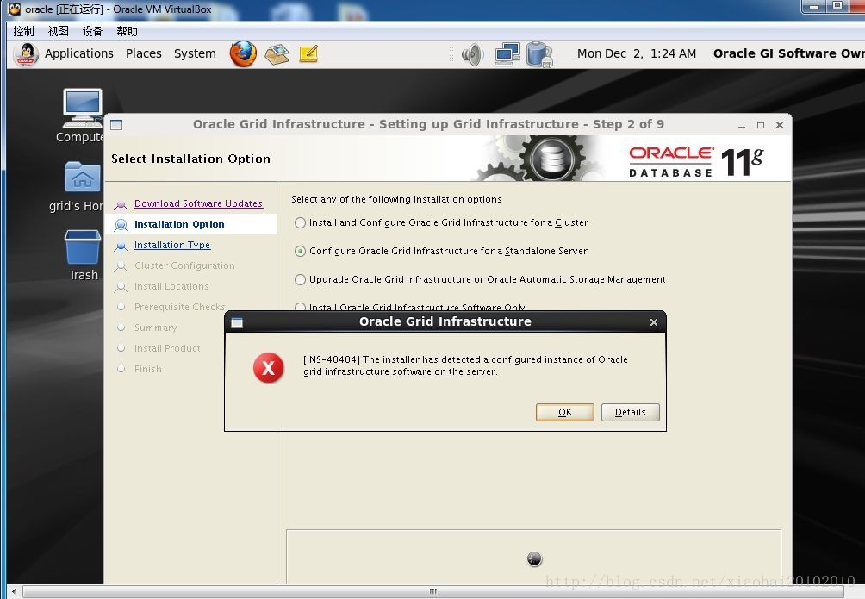Close the INS-40404 error dialog
Screen dimensions: 865x599
[x=654, y=321]
